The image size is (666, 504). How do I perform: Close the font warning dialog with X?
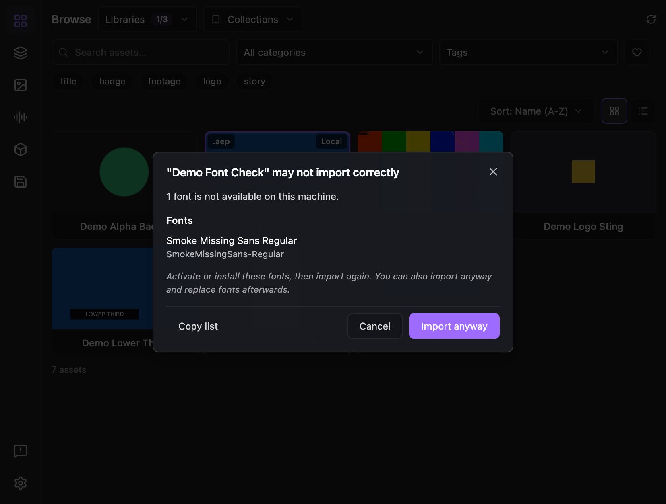point(493,172)
